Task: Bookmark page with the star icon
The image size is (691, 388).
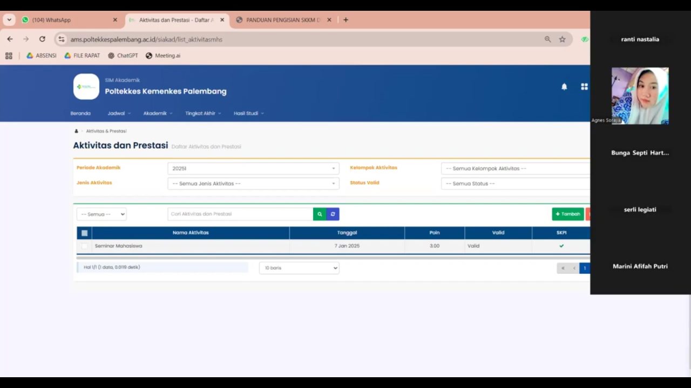Action: coord(562,39)
